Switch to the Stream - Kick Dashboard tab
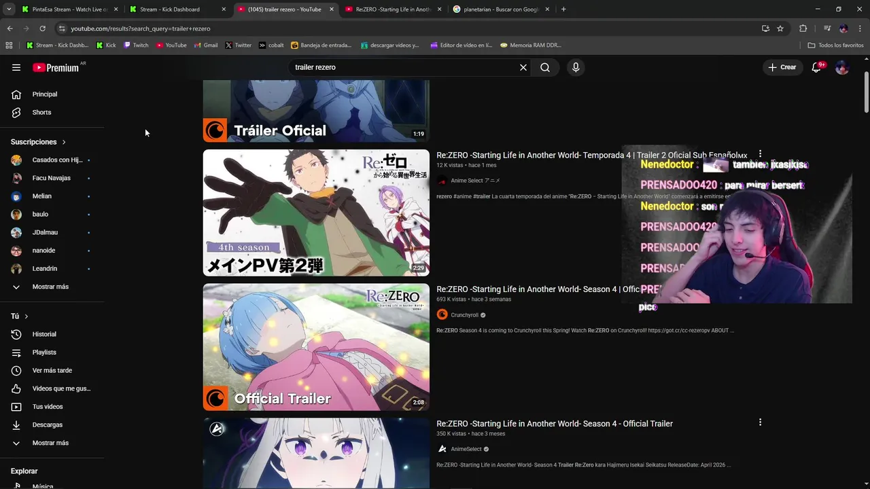 [178, 10]
